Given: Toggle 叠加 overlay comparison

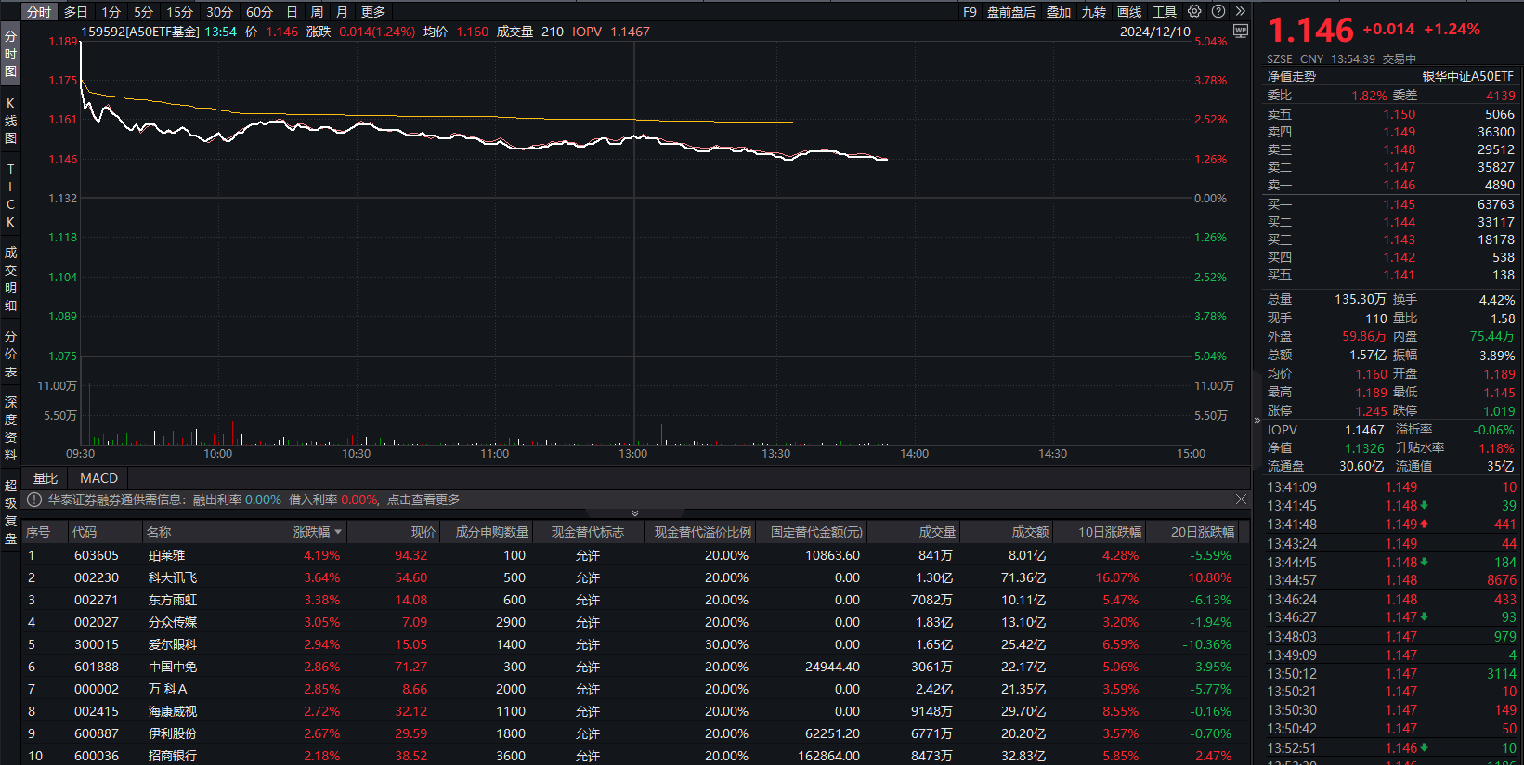Looking at the screenshot, I should coord(1058,12).
